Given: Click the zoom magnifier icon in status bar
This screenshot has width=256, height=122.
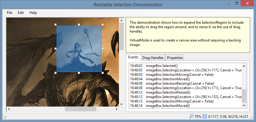Looking at the screenshot, I should [191, 116].
